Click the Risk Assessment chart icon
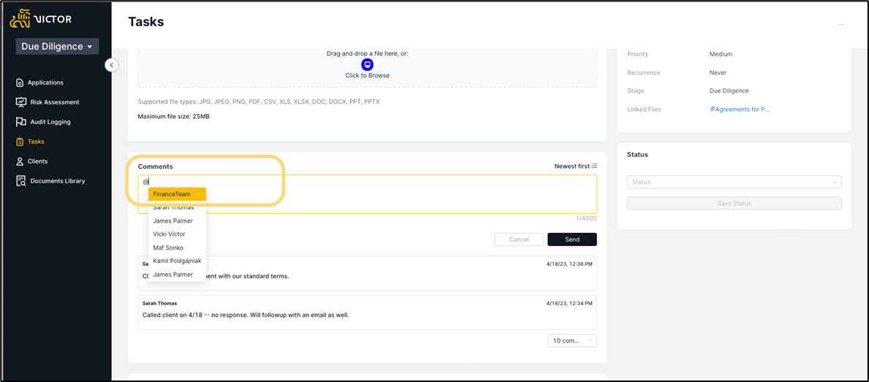 click(x=21, y=102)
